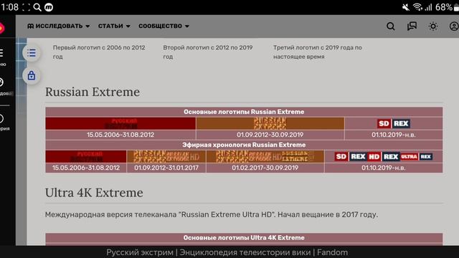Open the СООБЩЕСТВО dropdown menu
This screenshot has width=459, height=258.
click(x=164, y=26)
